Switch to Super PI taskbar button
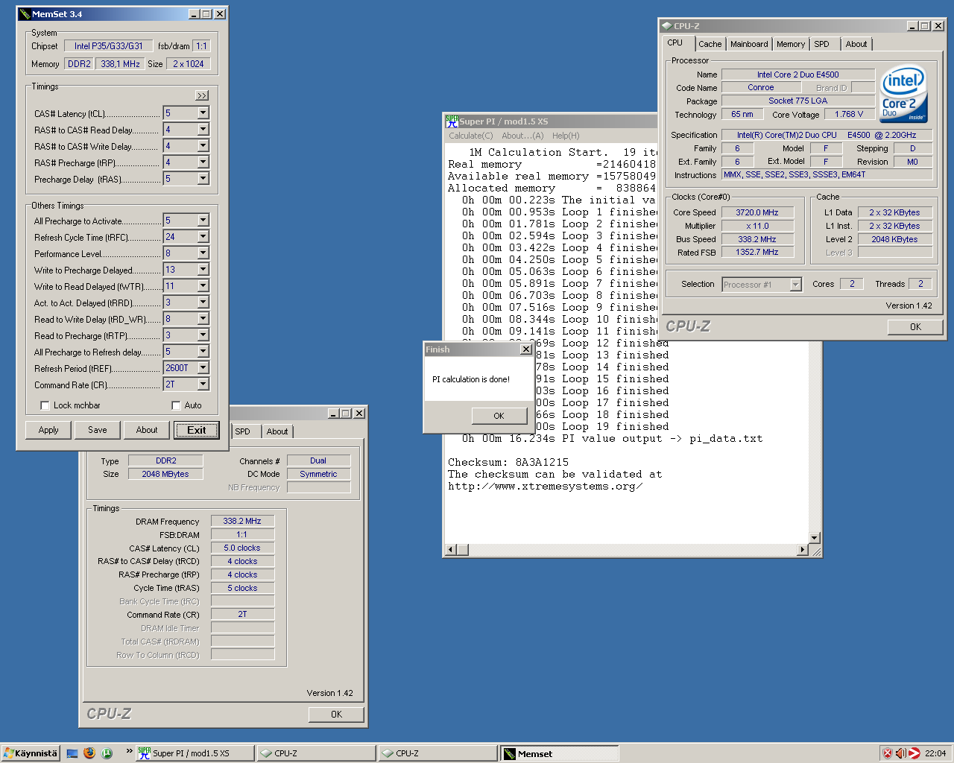 click(195, 753)
